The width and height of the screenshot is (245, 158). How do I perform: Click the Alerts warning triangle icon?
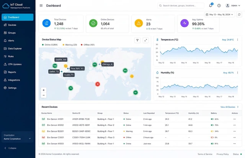[x=139, y=23]
